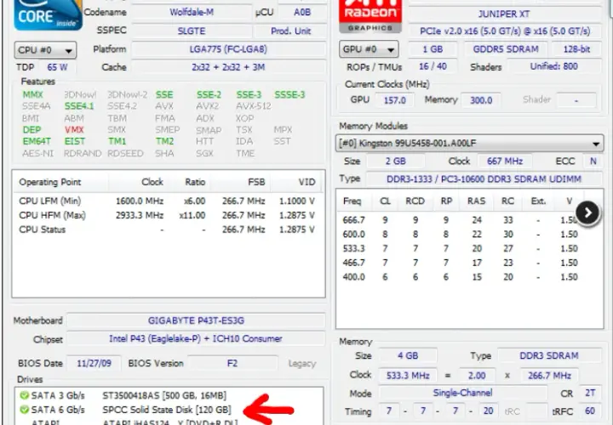Viewport: 613px width, 425px height.
Task: Click the red VMX feature label
Action: (x=74, y=129)
